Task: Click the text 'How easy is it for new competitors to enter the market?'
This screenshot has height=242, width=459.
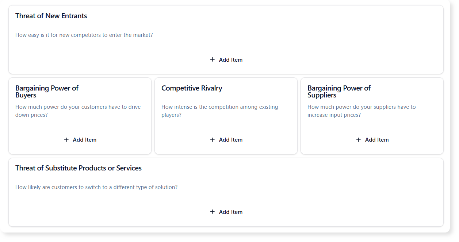Action: (84, 35)
